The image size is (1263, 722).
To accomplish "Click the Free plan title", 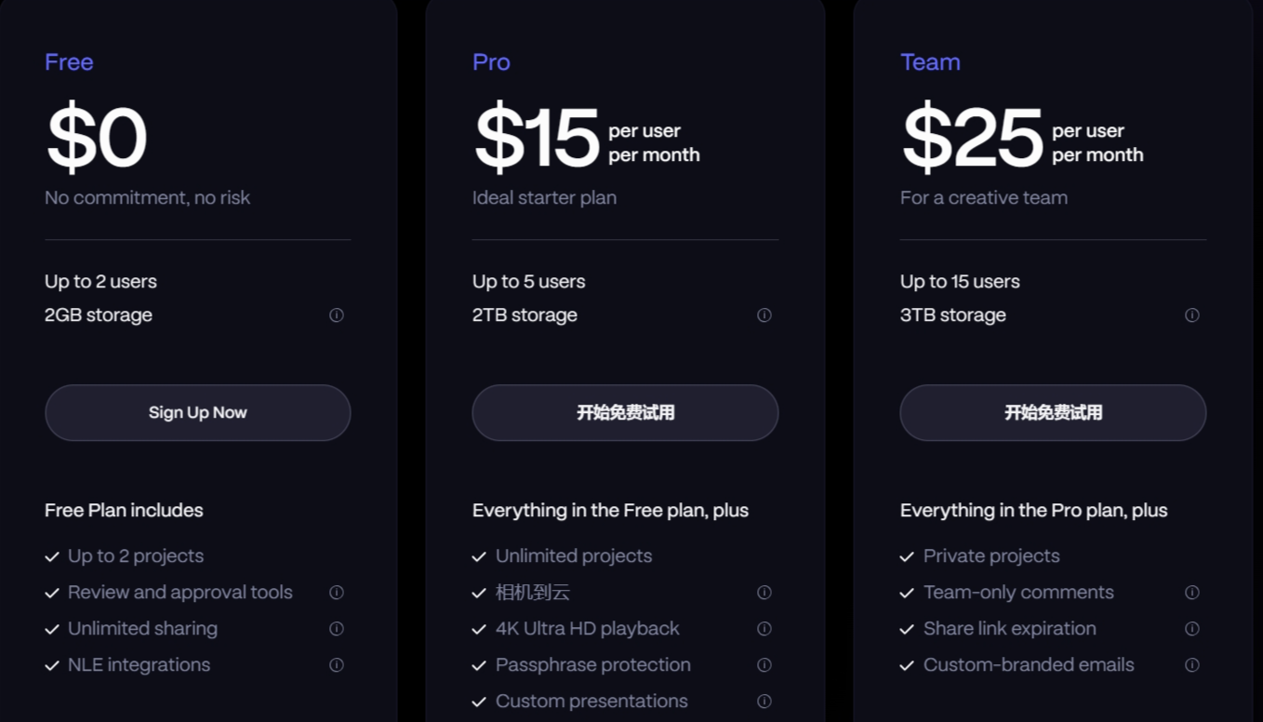I will click(x=69, y=62).
